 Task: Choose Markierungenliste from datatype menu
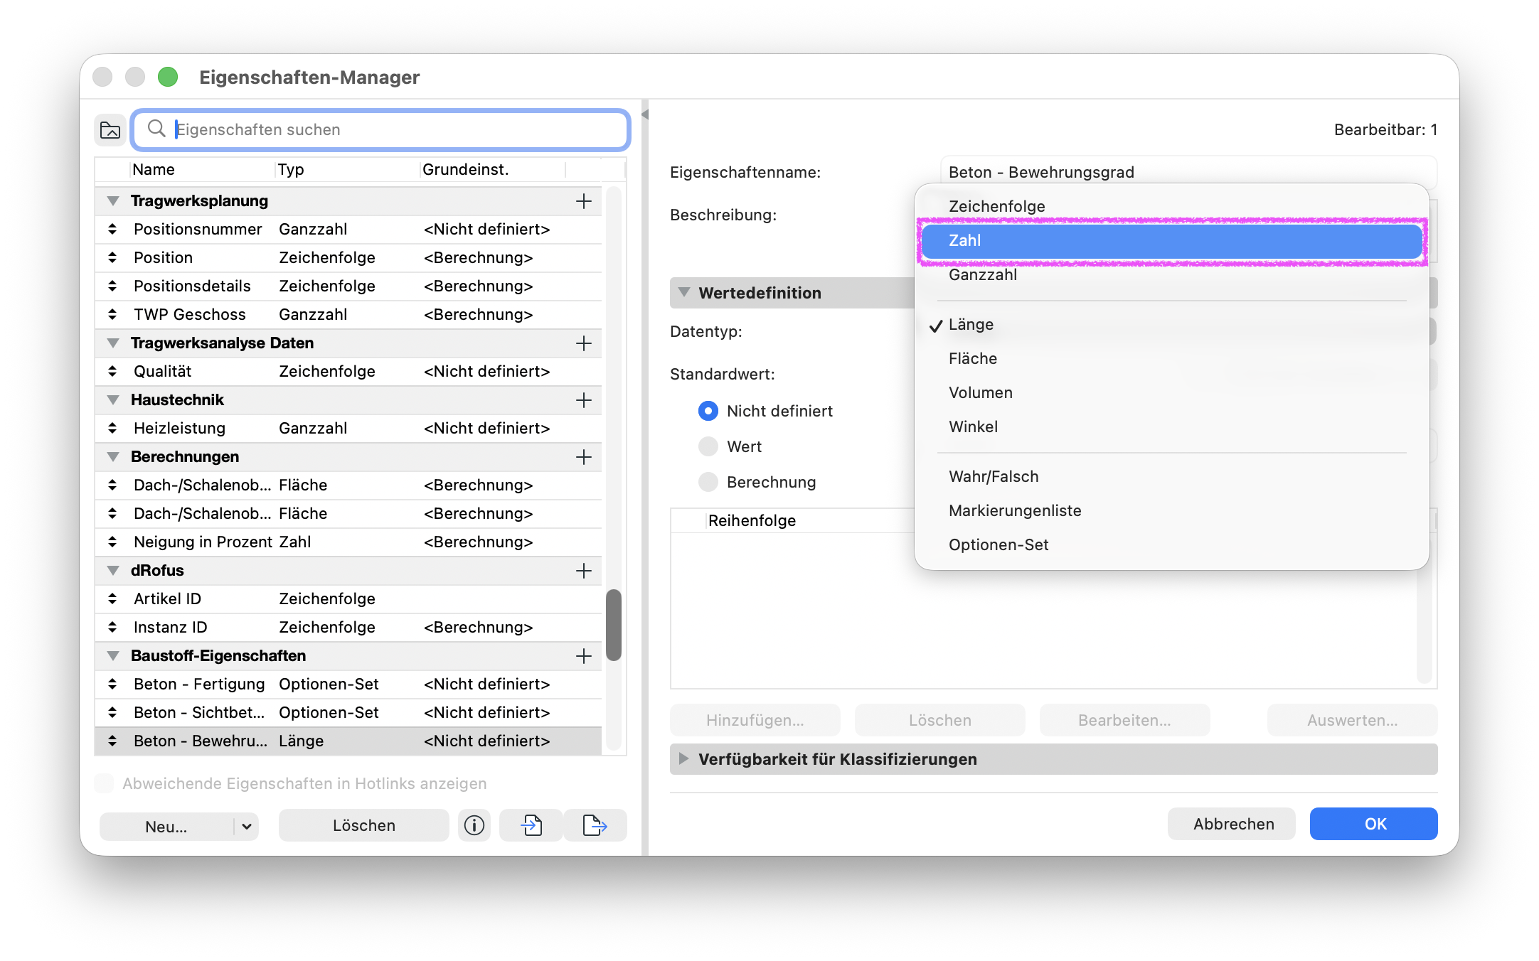[1171, 510]
